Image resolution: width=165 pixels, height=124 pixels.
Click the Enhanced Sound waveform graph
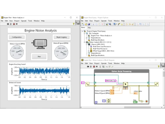[44, 91]
